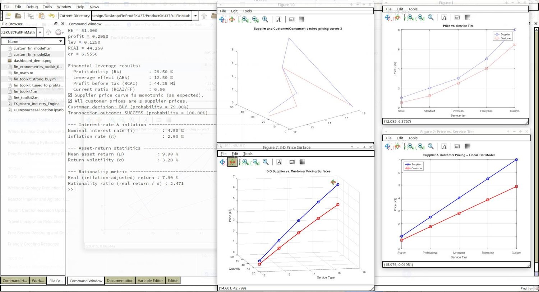The width and height of the screenshot is (539, 292).
Task: Close the File Browser panel
Action: pyautogui.click(x=63, y=24)
